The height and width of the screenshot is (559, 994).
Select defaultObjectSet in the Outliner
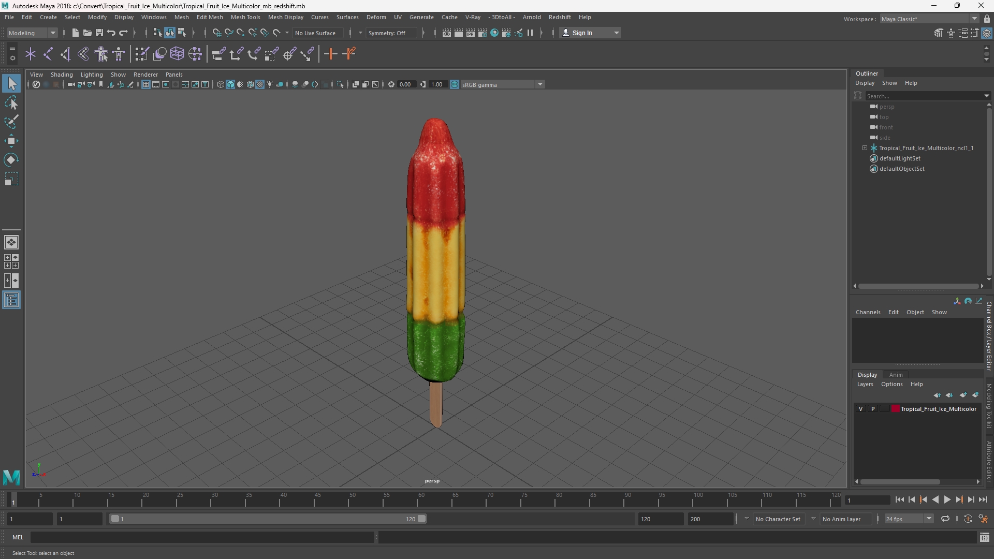click(x=902, y=169)
